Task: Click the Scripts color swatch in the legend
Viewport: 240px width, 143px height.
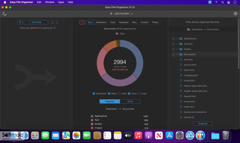Action: [92, 124]
